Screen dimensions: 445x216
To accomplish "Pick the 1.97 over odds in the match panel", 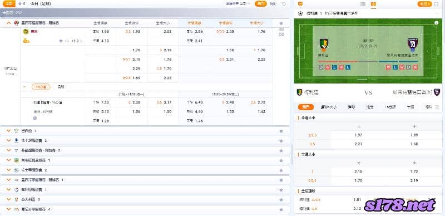I will (358, 135).
